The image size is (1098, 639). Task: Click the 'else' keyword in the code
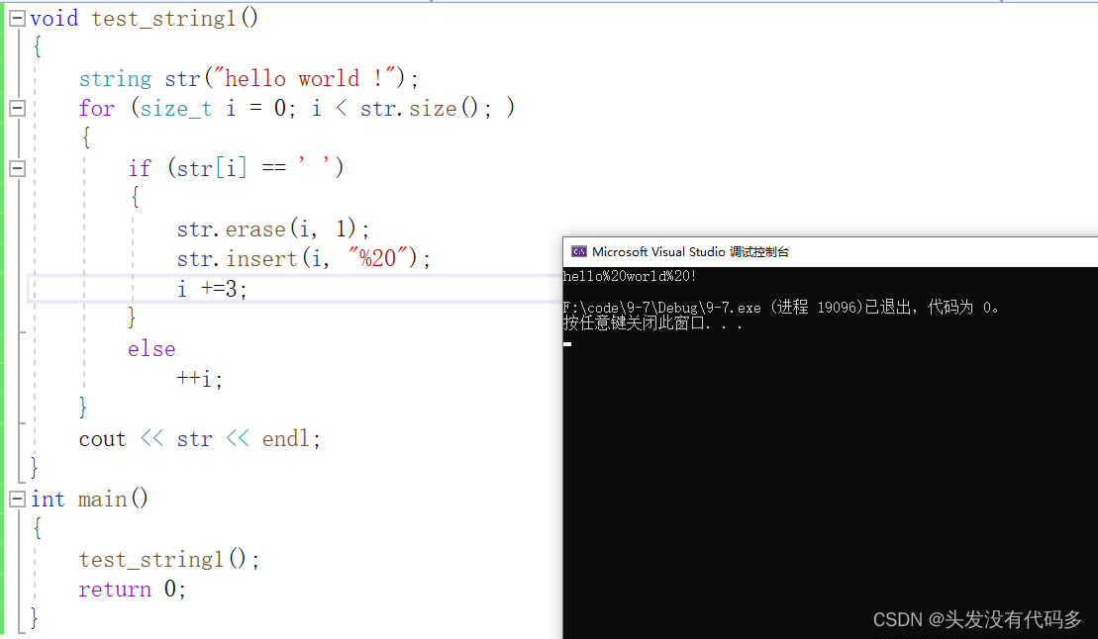[x=151, y=348]
